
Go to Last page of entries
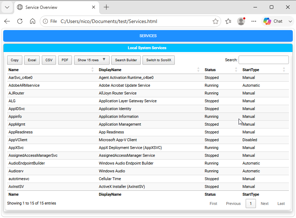pyautogui.click(x=281, y=203)
